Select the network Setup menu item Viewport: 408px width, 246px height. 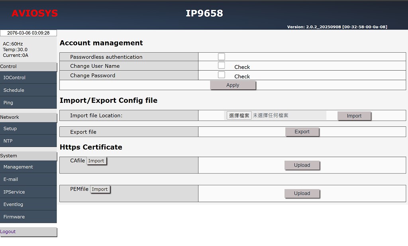click(x=28, y=128)
